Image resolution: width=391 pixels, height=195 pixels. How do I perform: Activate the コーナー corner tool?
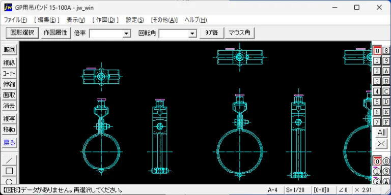9,73
